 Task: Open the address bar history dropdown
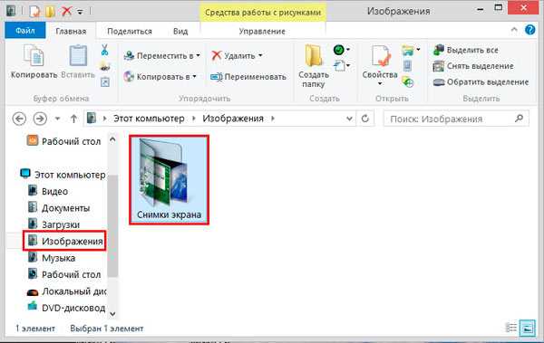click(349, 119)
